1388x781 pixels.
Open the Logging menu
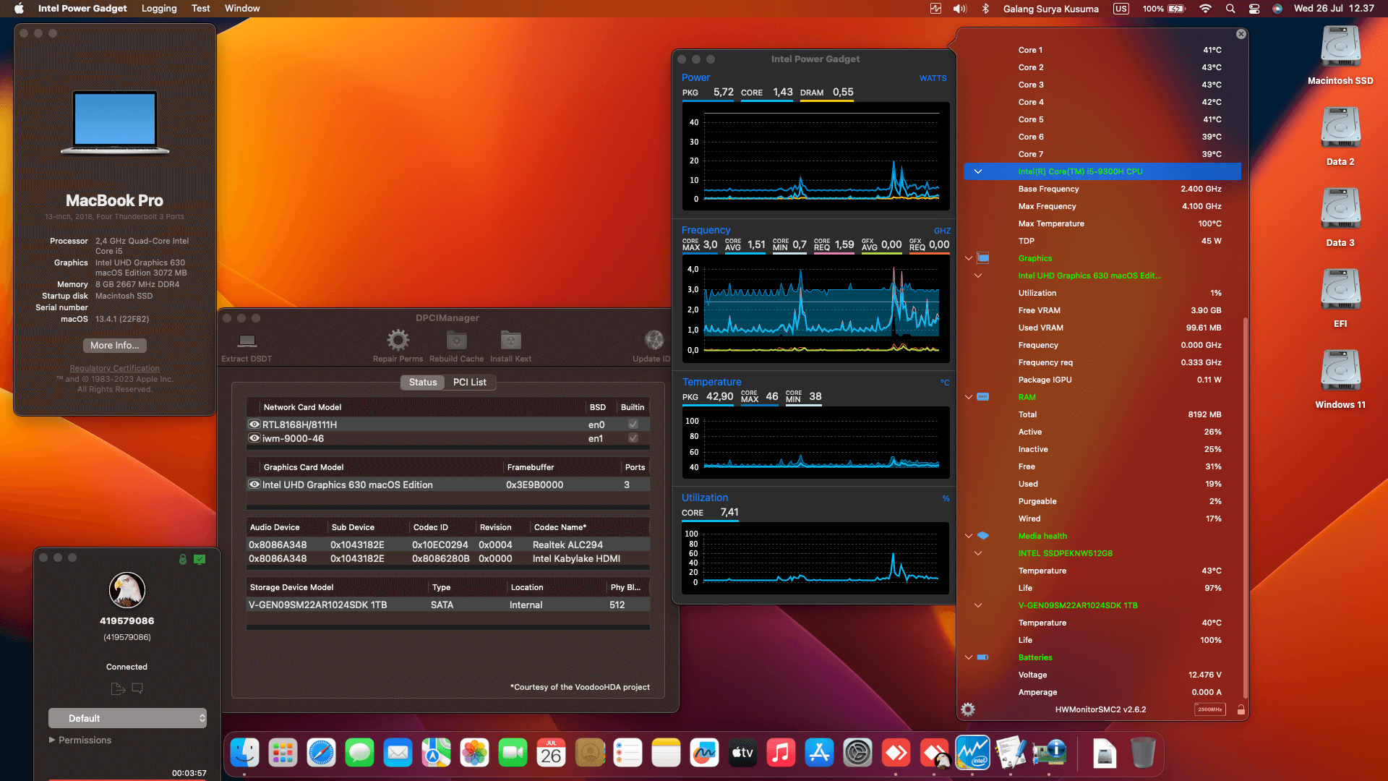pyautogui.click(x=159, y=8)
